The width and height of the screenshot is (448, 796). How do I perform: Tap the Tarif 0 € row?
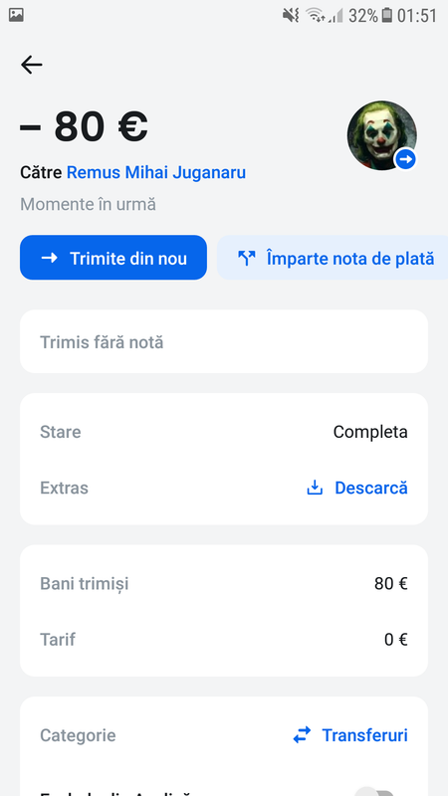coord(223,639)
